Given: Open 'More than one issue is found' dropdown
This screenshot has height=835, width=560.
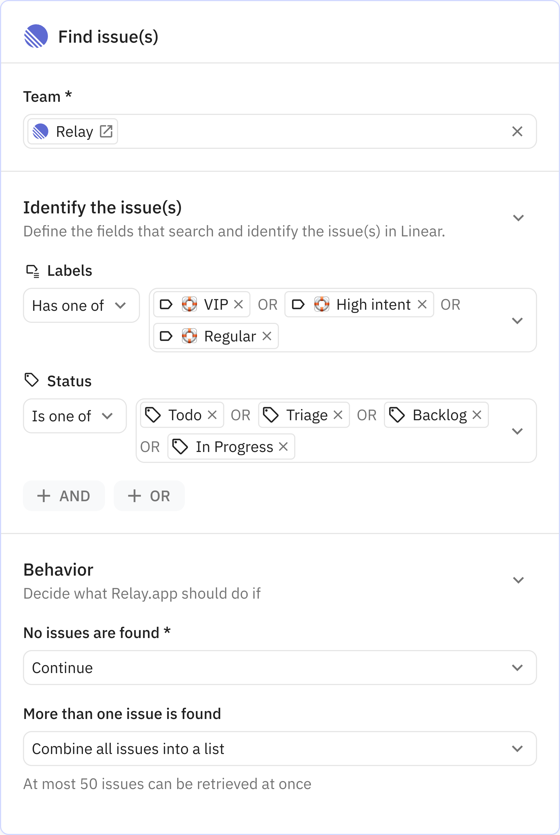Looking at the screenshot, I should 280,749.
